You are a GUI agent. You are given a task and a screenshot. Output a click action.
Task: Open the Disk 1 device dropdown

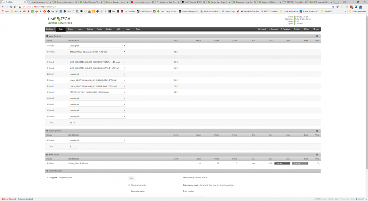click(x=97, y=62)
